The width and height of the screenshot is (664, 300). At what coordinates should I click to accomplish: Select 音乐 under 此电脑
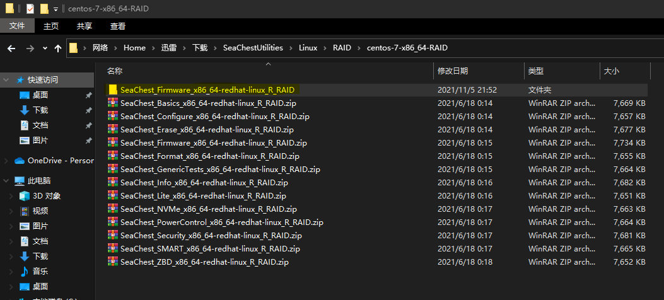40,271
